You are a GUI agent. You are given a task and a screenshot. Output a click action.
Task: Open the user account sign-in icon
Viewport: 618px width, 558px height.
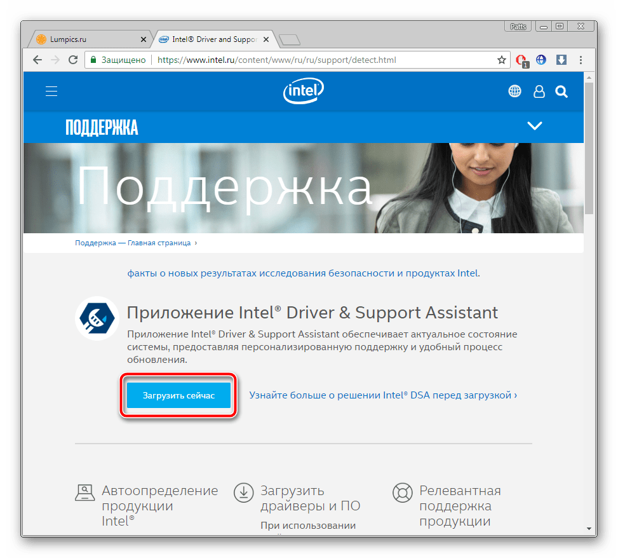[x=539, y=92]
